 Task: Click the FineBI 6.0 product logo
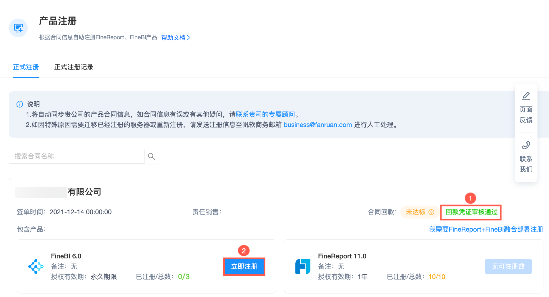click(x=36, y=266)
